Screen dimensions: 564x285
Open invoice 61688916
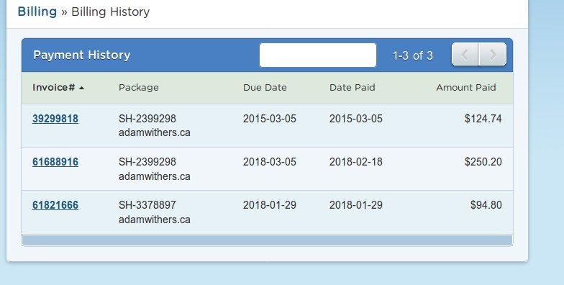point(55,162)
